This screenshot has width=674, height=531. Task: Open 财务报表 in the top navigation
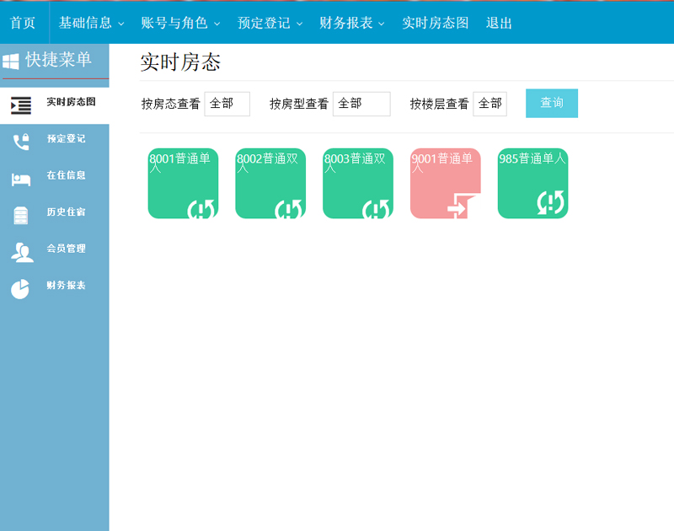(x=346, y=23)
